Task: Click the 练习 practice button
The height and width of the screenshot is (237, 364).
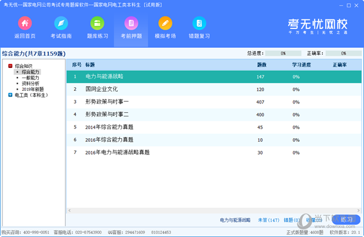Action: (x=346, y=219)
